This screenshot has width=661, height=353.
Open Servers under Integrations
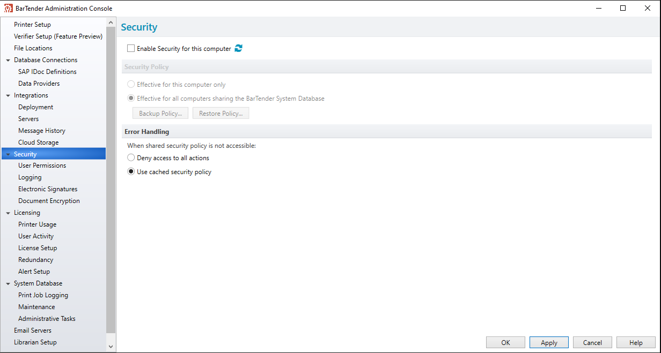[28, 119]
